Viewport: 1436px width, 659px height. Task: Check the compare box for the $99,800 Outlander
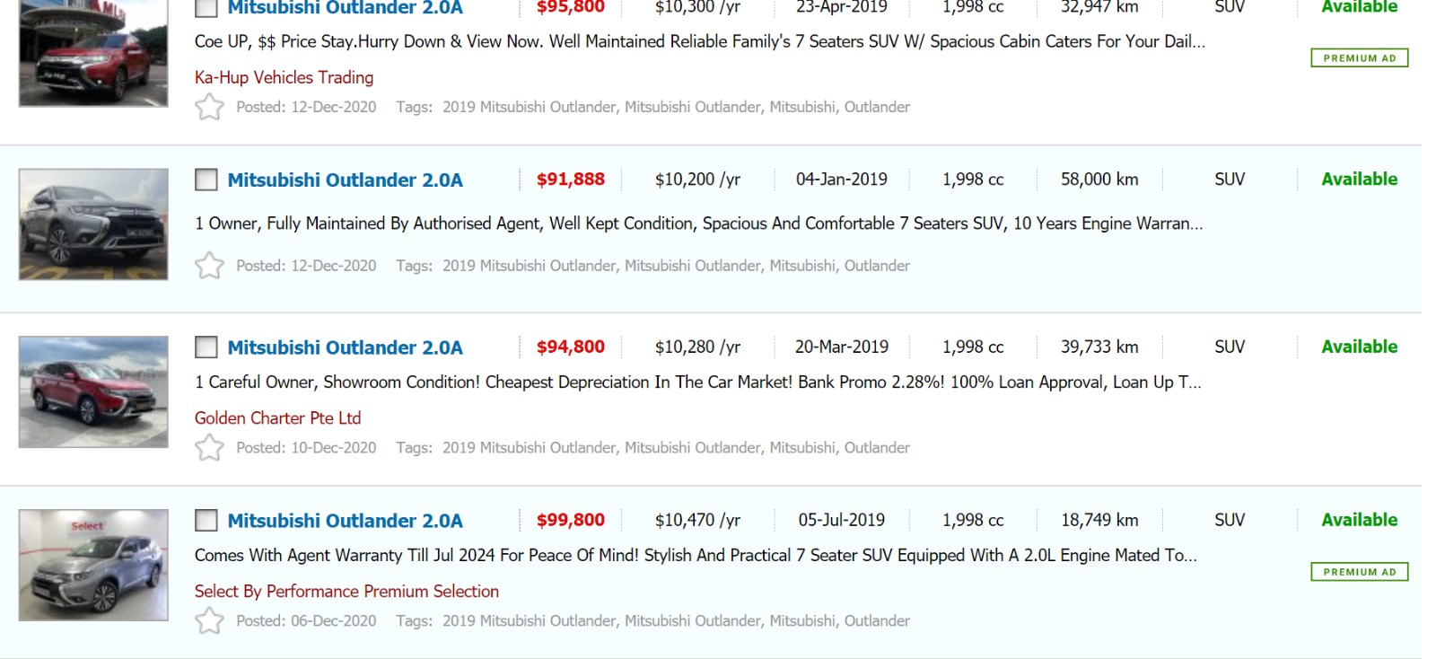click(206, 521)
